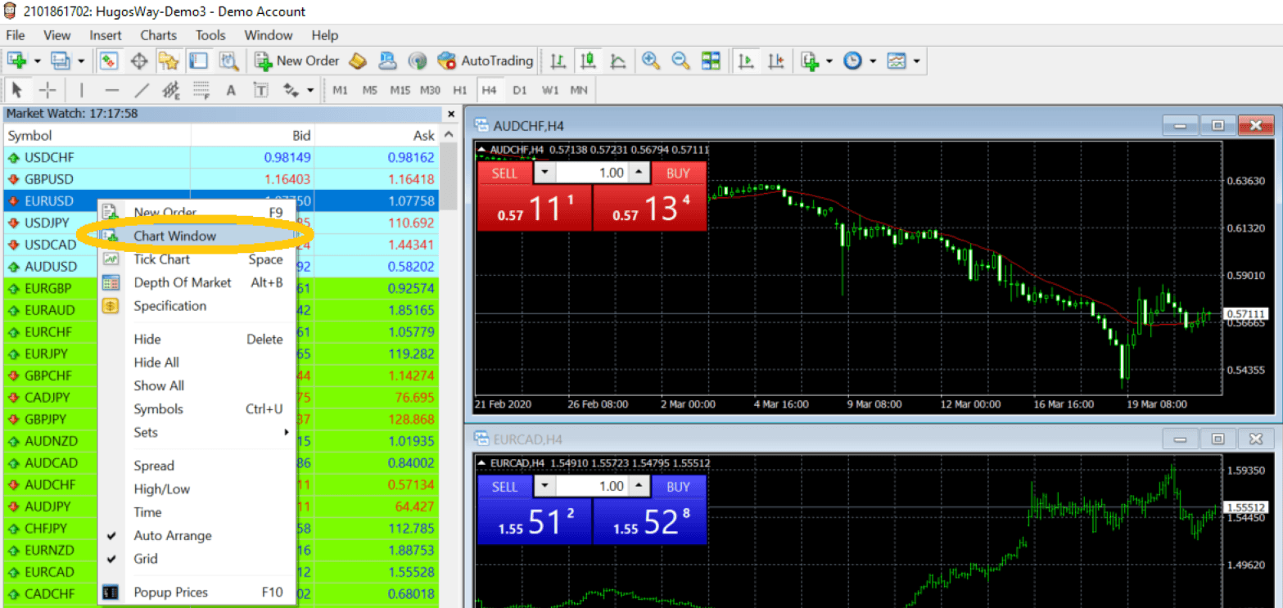The width and height of the screenshot is (1283, 608).
Task: Click the Zoom Out magnifier icon
Action: (680, 61)
